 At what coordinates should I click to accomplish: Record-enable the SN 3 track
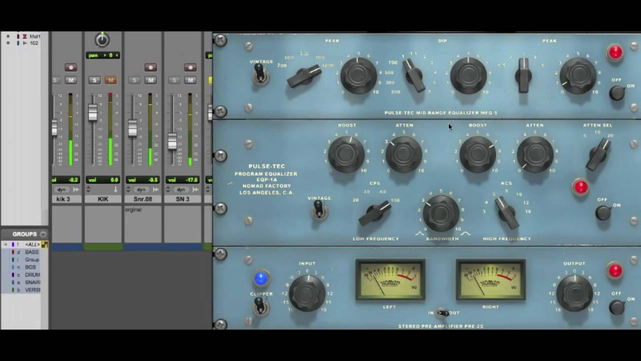pyautogui.click(x=190, y=68)
